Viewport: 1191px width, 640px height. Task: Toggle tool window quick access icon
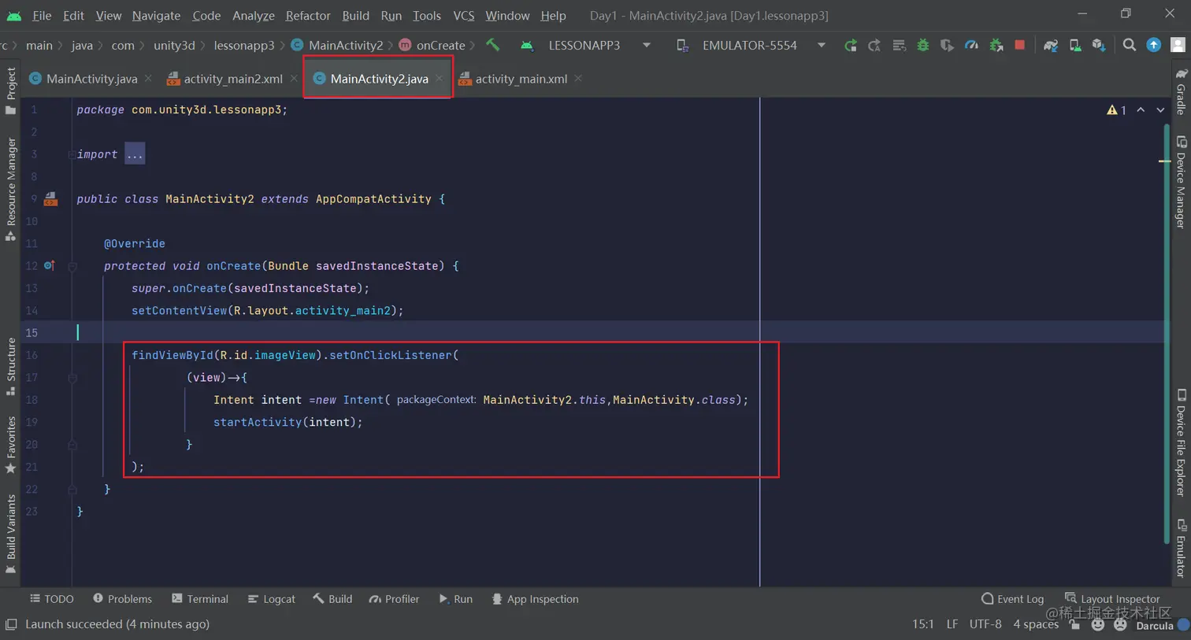(x=10, y=624)
